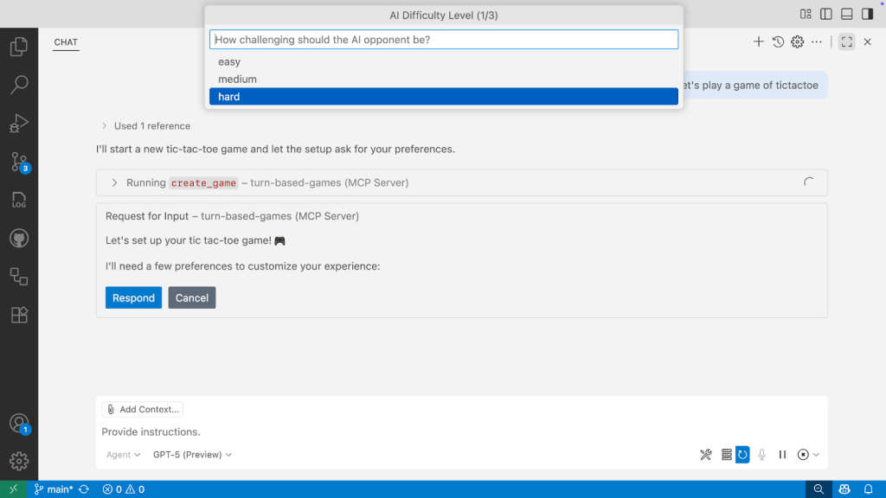This screenshot has width=886, height=498.
Task: Open dropdown arrow beside the stop button
Action: pyautogui.click(x=816, y=455)
